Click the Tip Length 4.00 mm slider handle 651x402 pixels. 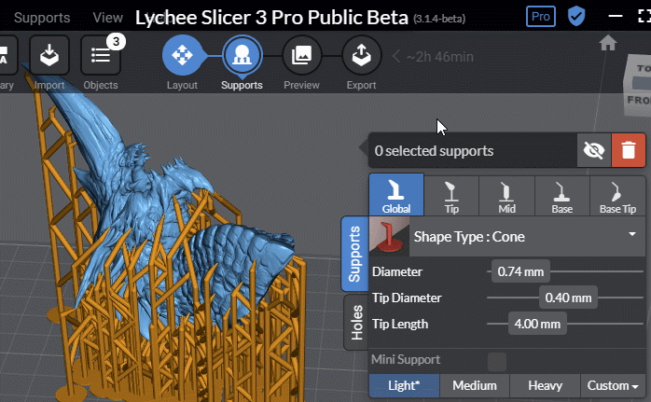(537, 324)
